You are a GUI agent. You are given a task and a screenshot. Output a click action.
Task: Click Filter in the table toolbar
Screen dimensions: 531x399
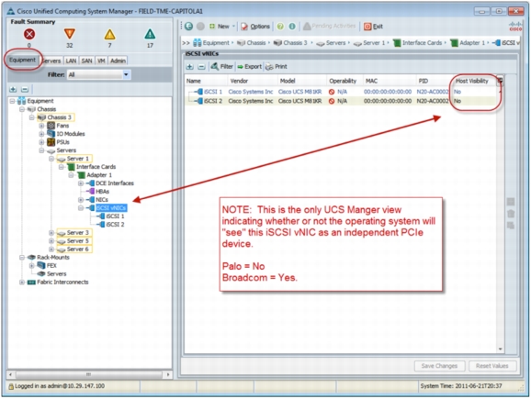point(222,67)
